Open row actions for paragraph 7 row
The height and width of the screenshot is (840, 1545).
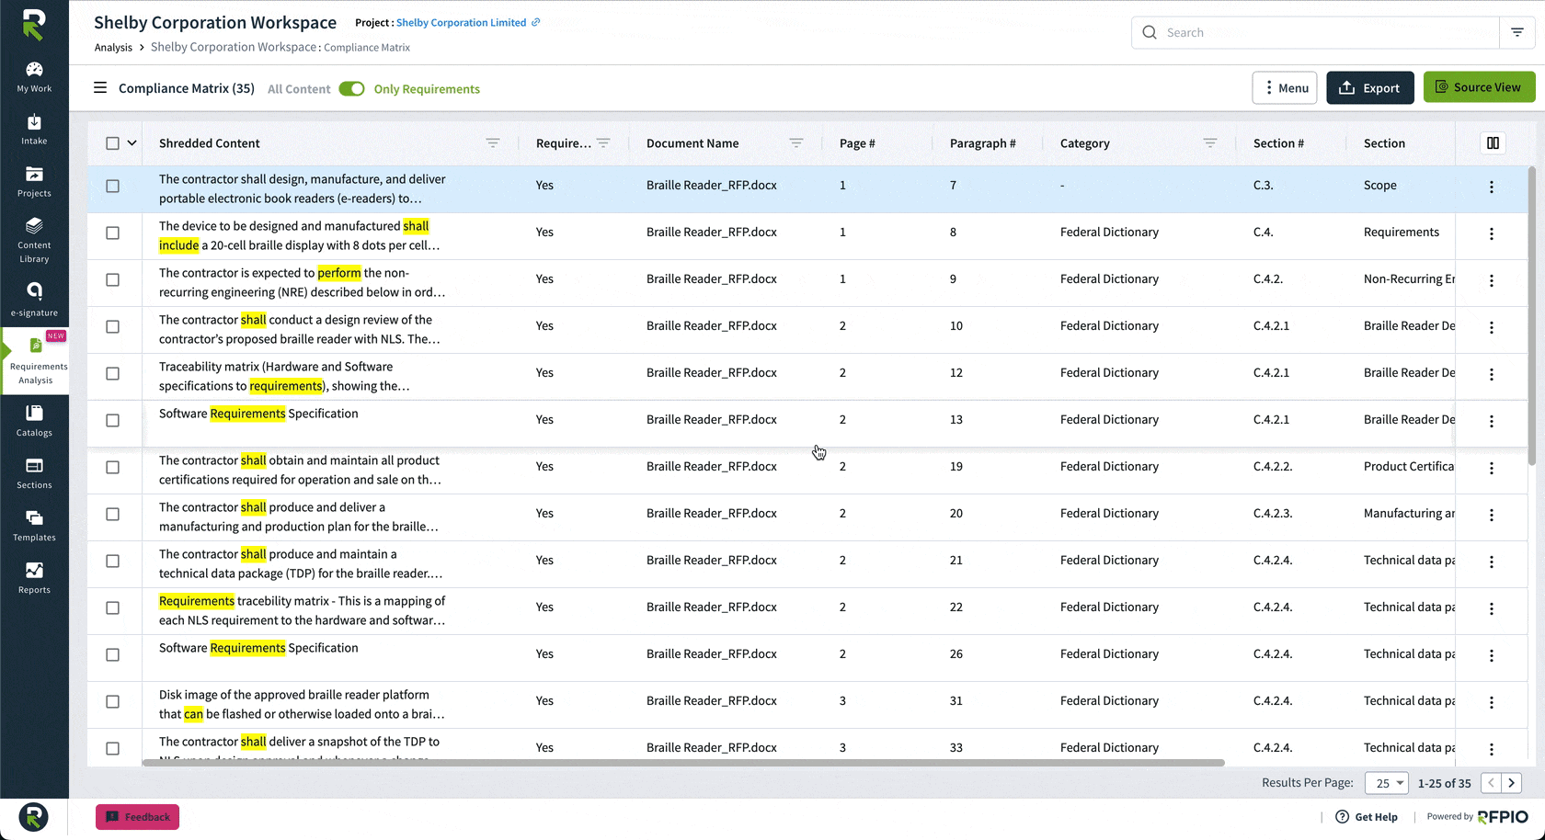[1492, 187]
